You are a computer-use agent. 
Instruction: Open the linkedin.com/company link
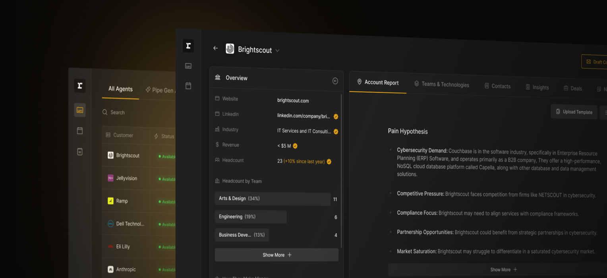pyautogui.click(x=303, y=116)
